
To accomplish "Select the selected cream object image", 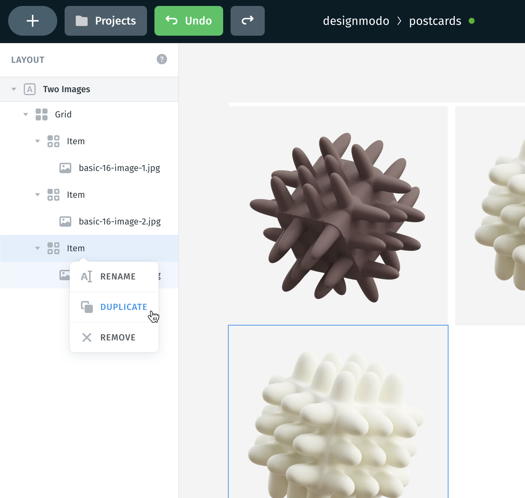I will coord(338,412).
